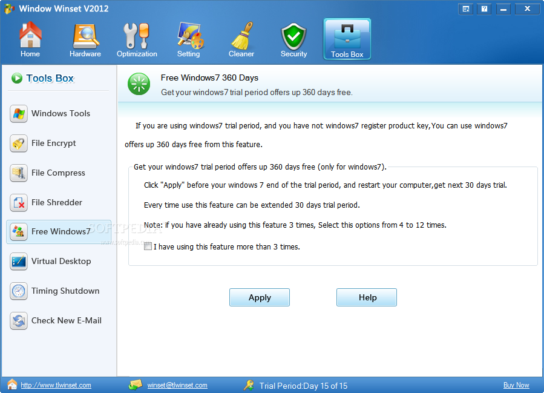
Task: Click the Window Winset title bar logo
Action: click(9, 8)
